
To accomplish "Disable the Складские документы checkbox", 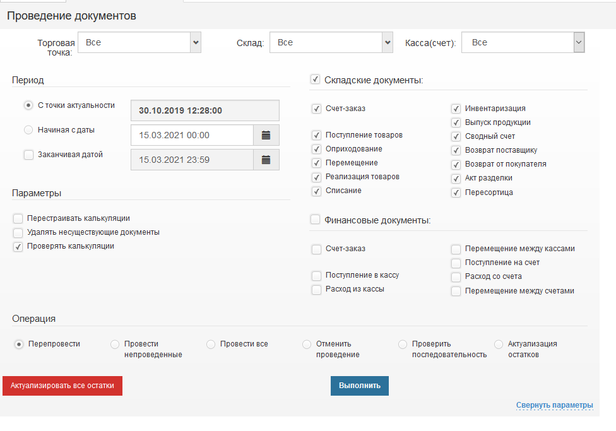I will (x=315, y=79).
